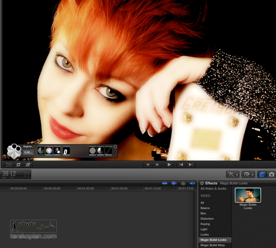The width and height of the screenshot is (276, 248).
Task: Click the Diffusion tool with D icon
Action: point(66,151)
